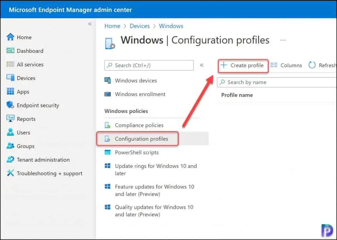The image size is (337, 240).
Task: Click the Create profile button
Action: click(243, 66)
